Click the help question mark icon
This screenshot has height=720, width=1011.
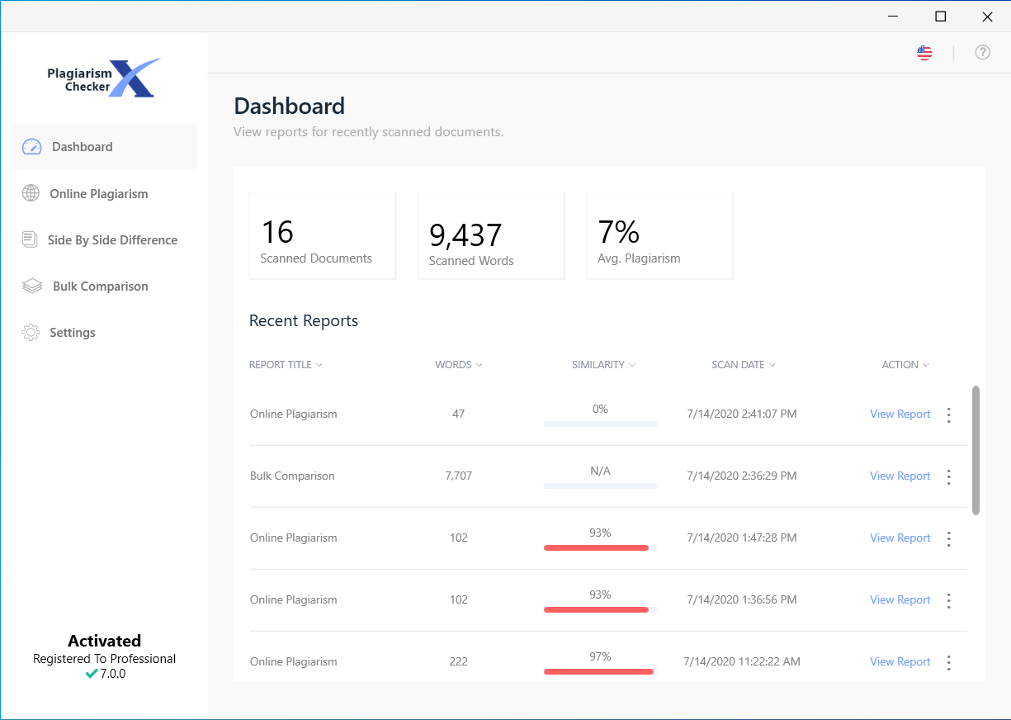[982, 53]
